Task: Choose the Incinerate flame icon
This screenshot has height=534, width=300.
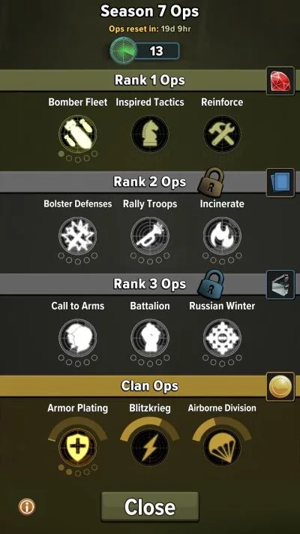Action: [x=222, y=236]
